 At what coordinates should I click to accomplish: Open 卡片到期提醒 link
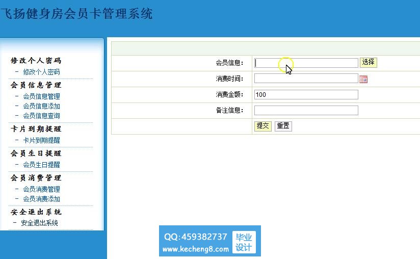point(41,140)
